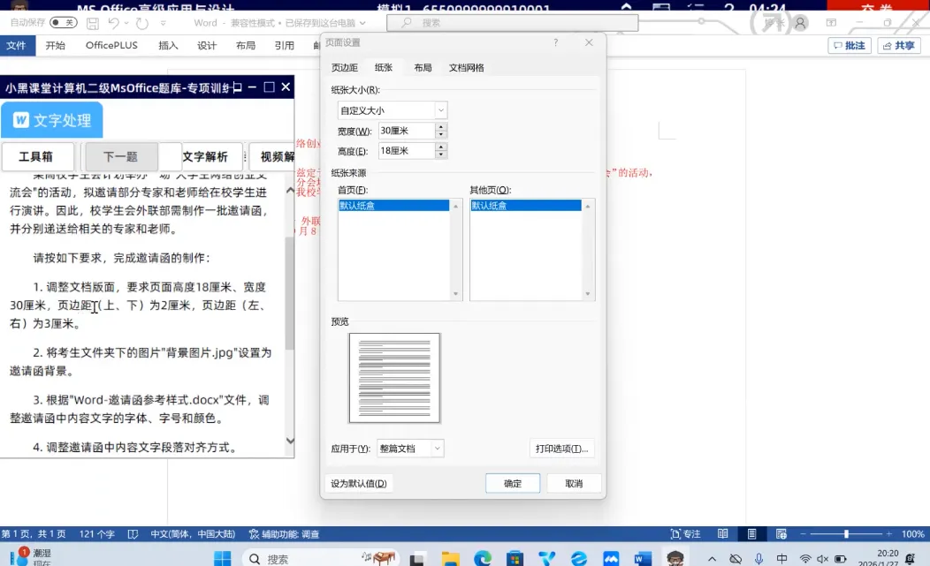Decrease paper width with down stepper
930x566 pixels.
point(440,134)
